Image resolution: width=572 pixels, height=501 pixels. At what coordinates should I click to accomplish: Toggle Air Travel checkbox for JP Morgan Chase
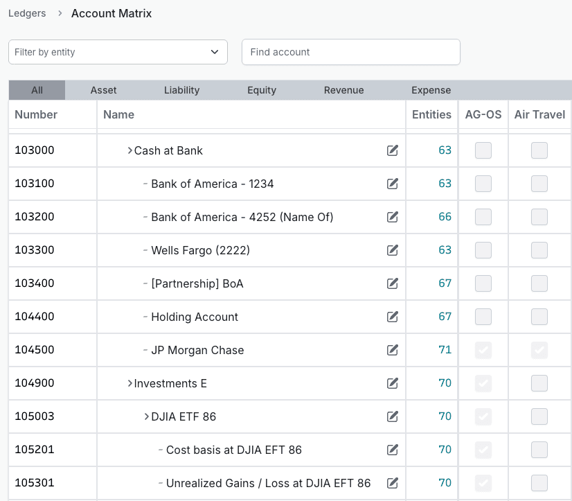click(539, 350)
